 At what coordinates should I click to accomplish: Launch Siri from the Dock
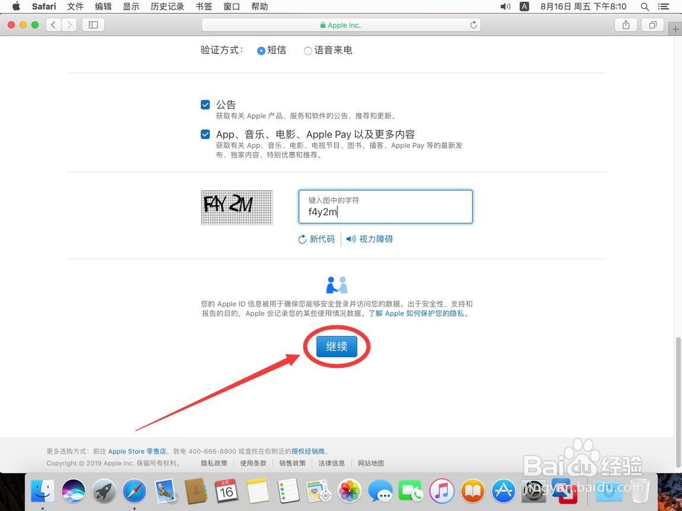(73, 491)
